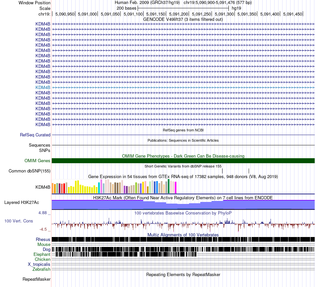315x287 pixels.
Task: Click the Mouse alignment label
Action: pyautogui.click(x=44, y=245)
